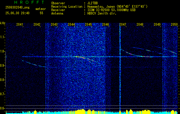Click the 2043 time marker
The height and width of the screenshot is (114, 180).
[x=54, y=25]
